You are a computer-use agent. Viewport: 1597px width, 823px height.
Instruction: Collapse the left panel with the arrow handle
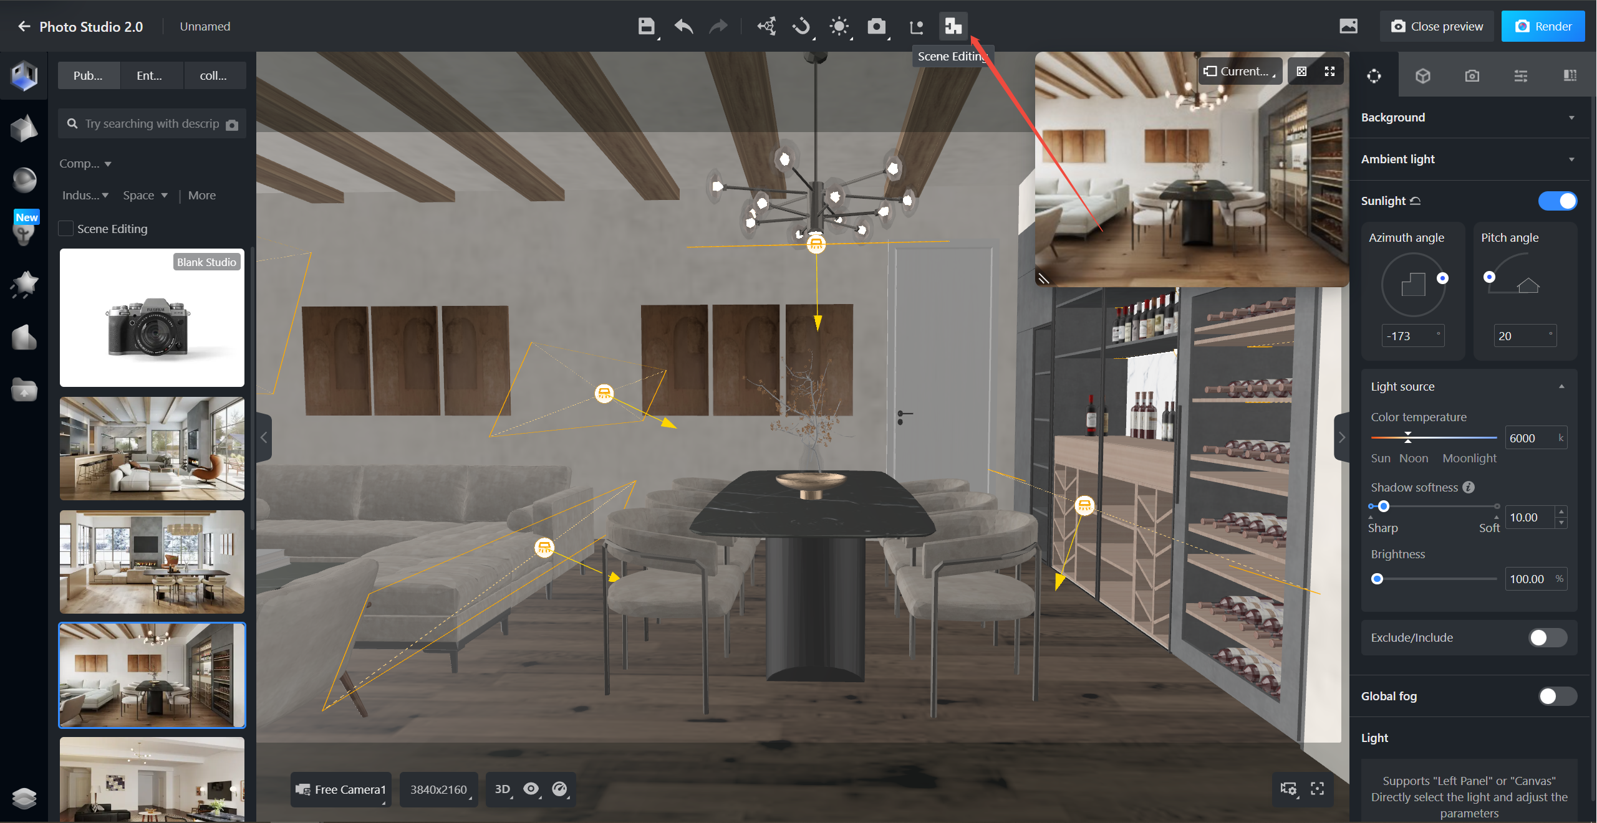pyautogui.click(x=264, y=437)
